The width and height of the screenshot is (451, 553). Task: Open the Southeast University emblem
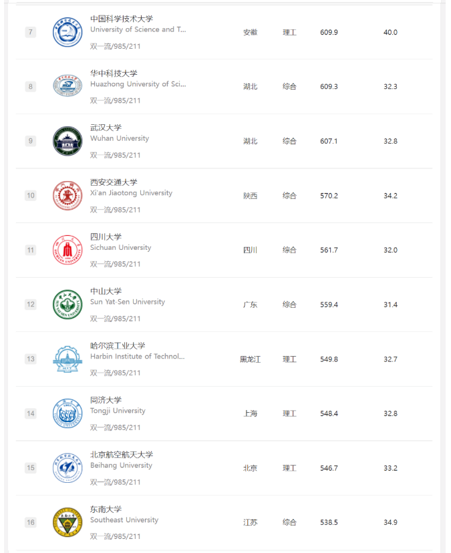[x=67, y=522]
